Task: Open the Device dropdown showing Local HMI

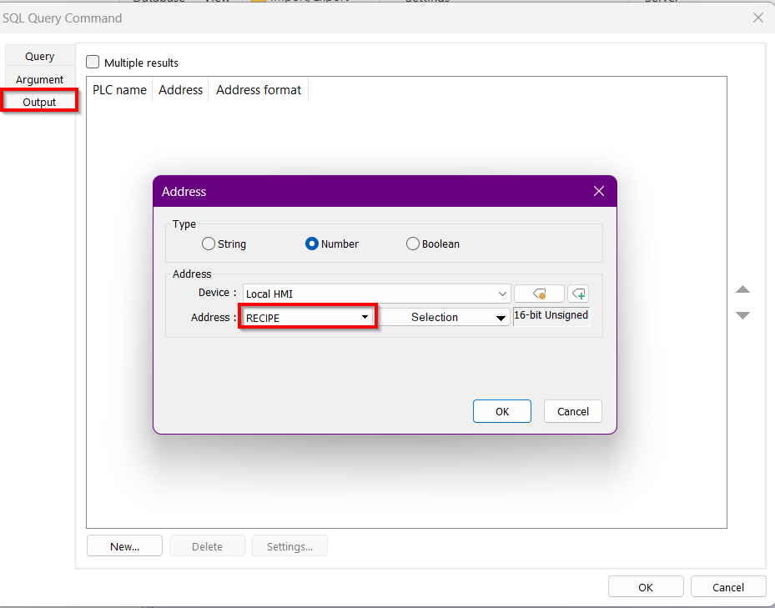Action: (x=376, y=294)
